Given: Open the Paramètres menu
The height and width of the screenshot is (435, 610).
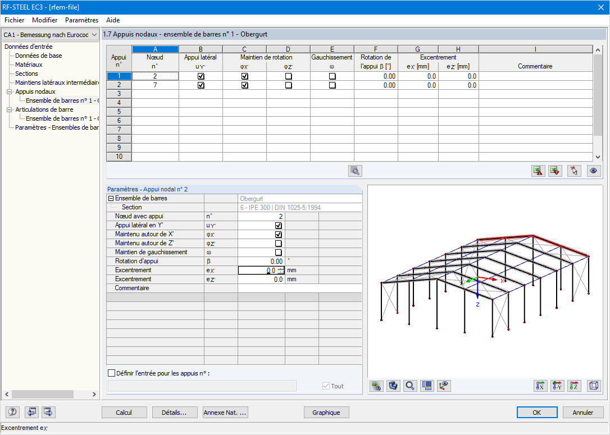Looking at the screenshot, I should [81, 20].
